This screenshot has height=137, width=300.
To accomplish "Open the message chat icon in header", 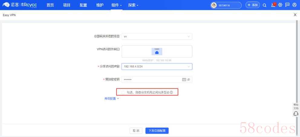I will pos(287,5).
